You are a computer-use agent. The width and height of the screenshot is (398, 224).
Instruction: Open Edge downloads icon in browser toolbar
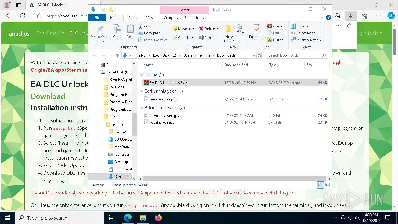(350, 16)
